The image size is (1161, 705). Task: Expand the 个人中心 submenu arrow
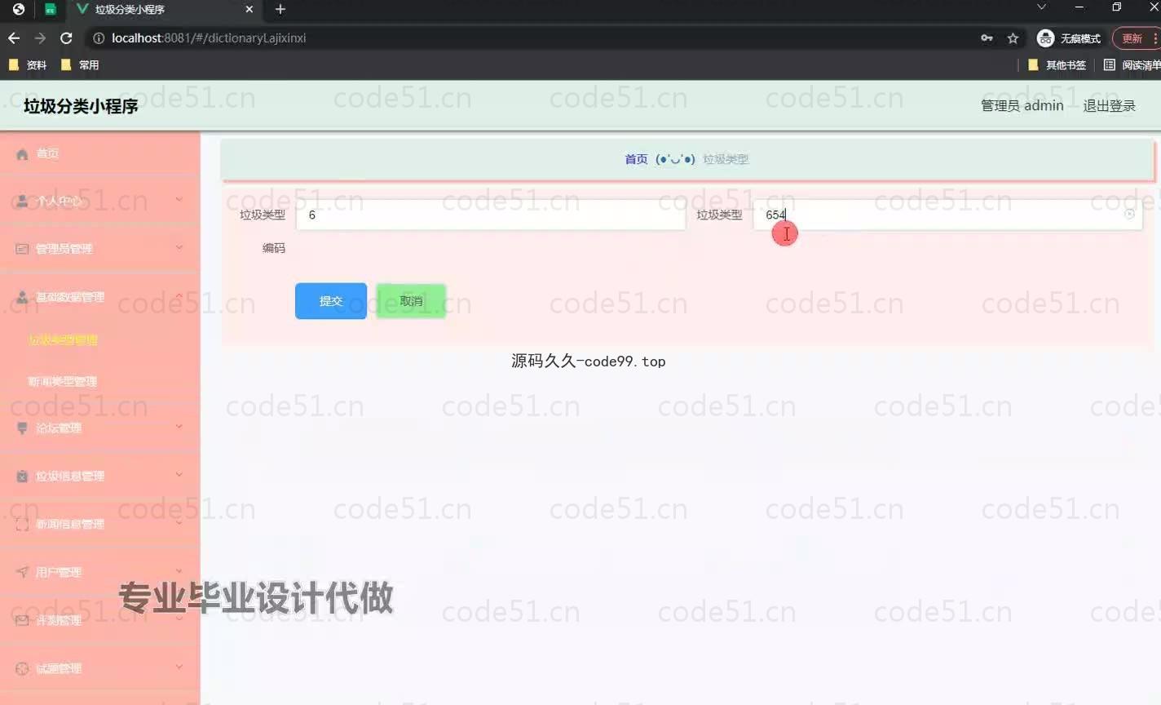tap(179, 200)
